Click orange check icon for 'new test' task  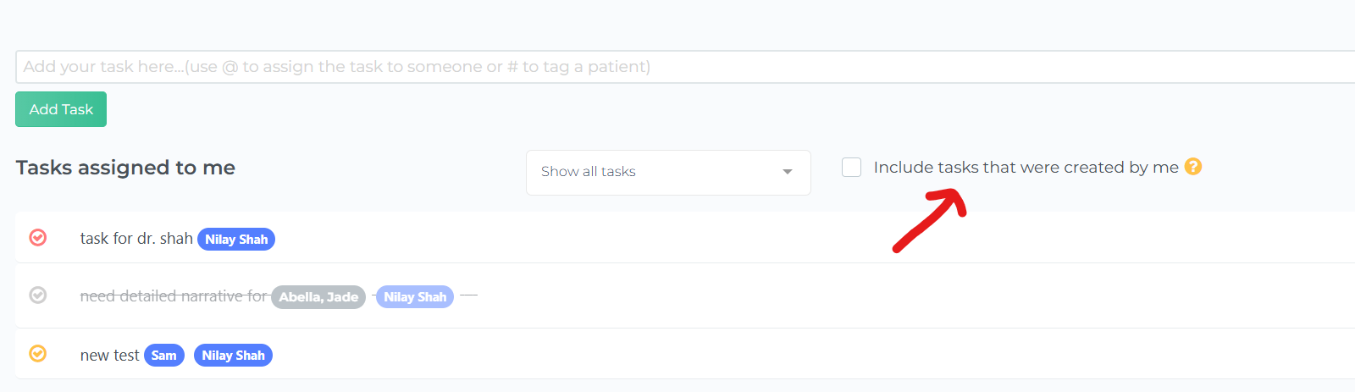coord(38,353)
